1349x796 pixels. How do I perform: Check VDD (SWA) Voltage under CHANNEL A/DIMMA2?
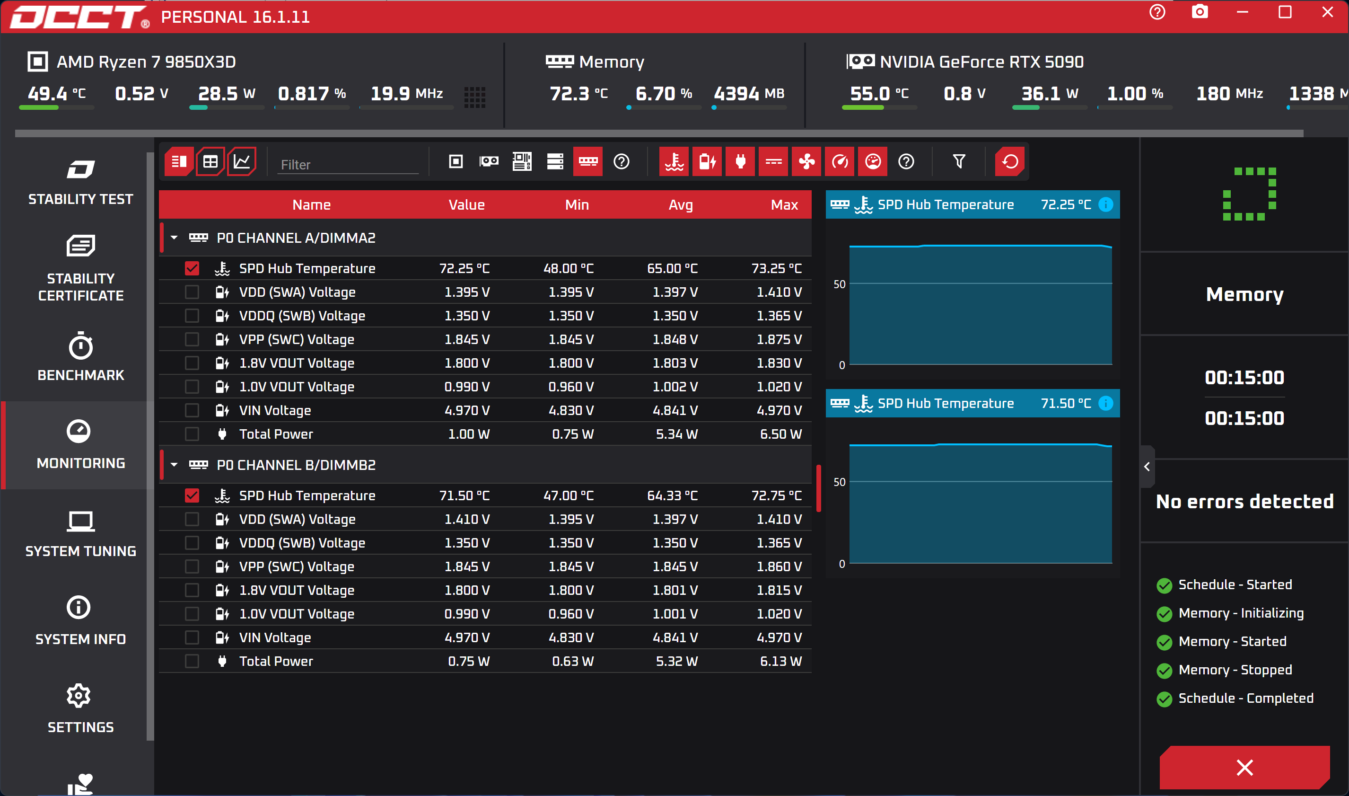(192, 292)
